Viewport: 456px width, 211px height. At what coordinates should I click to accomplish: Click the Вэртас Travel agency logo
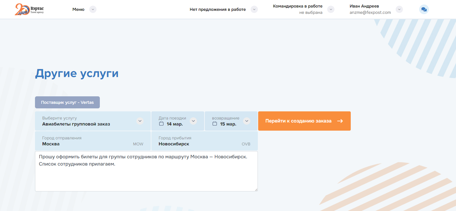click(x=30, y=10)
